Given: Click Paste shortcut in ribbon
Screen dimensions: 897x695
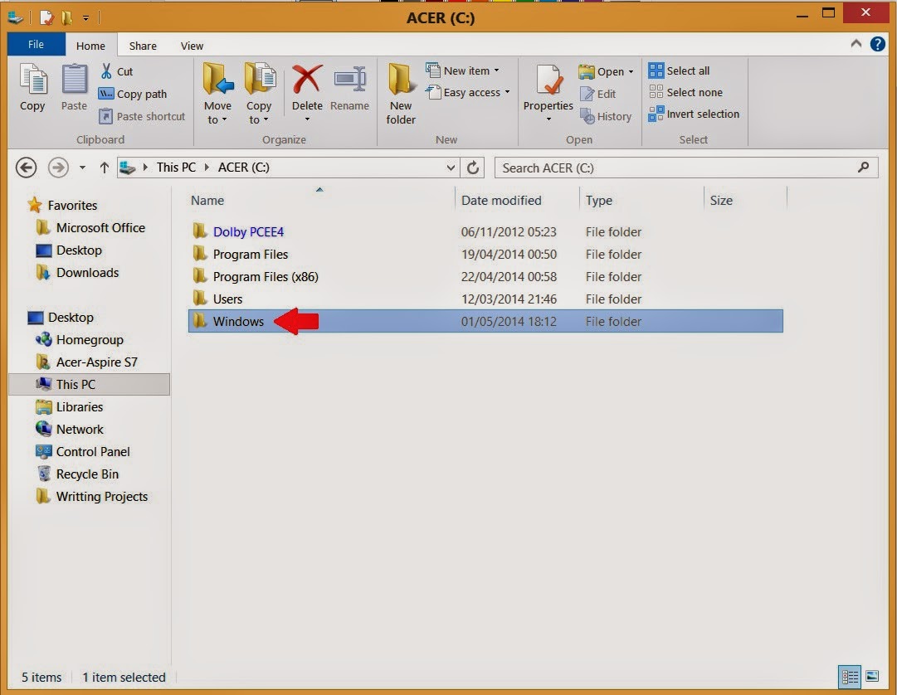Looking at the screenshot, I should (x=142, y=116).
